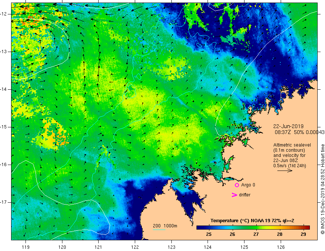This screenshot has height=251, width=325.
Task: Click the 28 tick label on color bar
Action: [280, 234]
